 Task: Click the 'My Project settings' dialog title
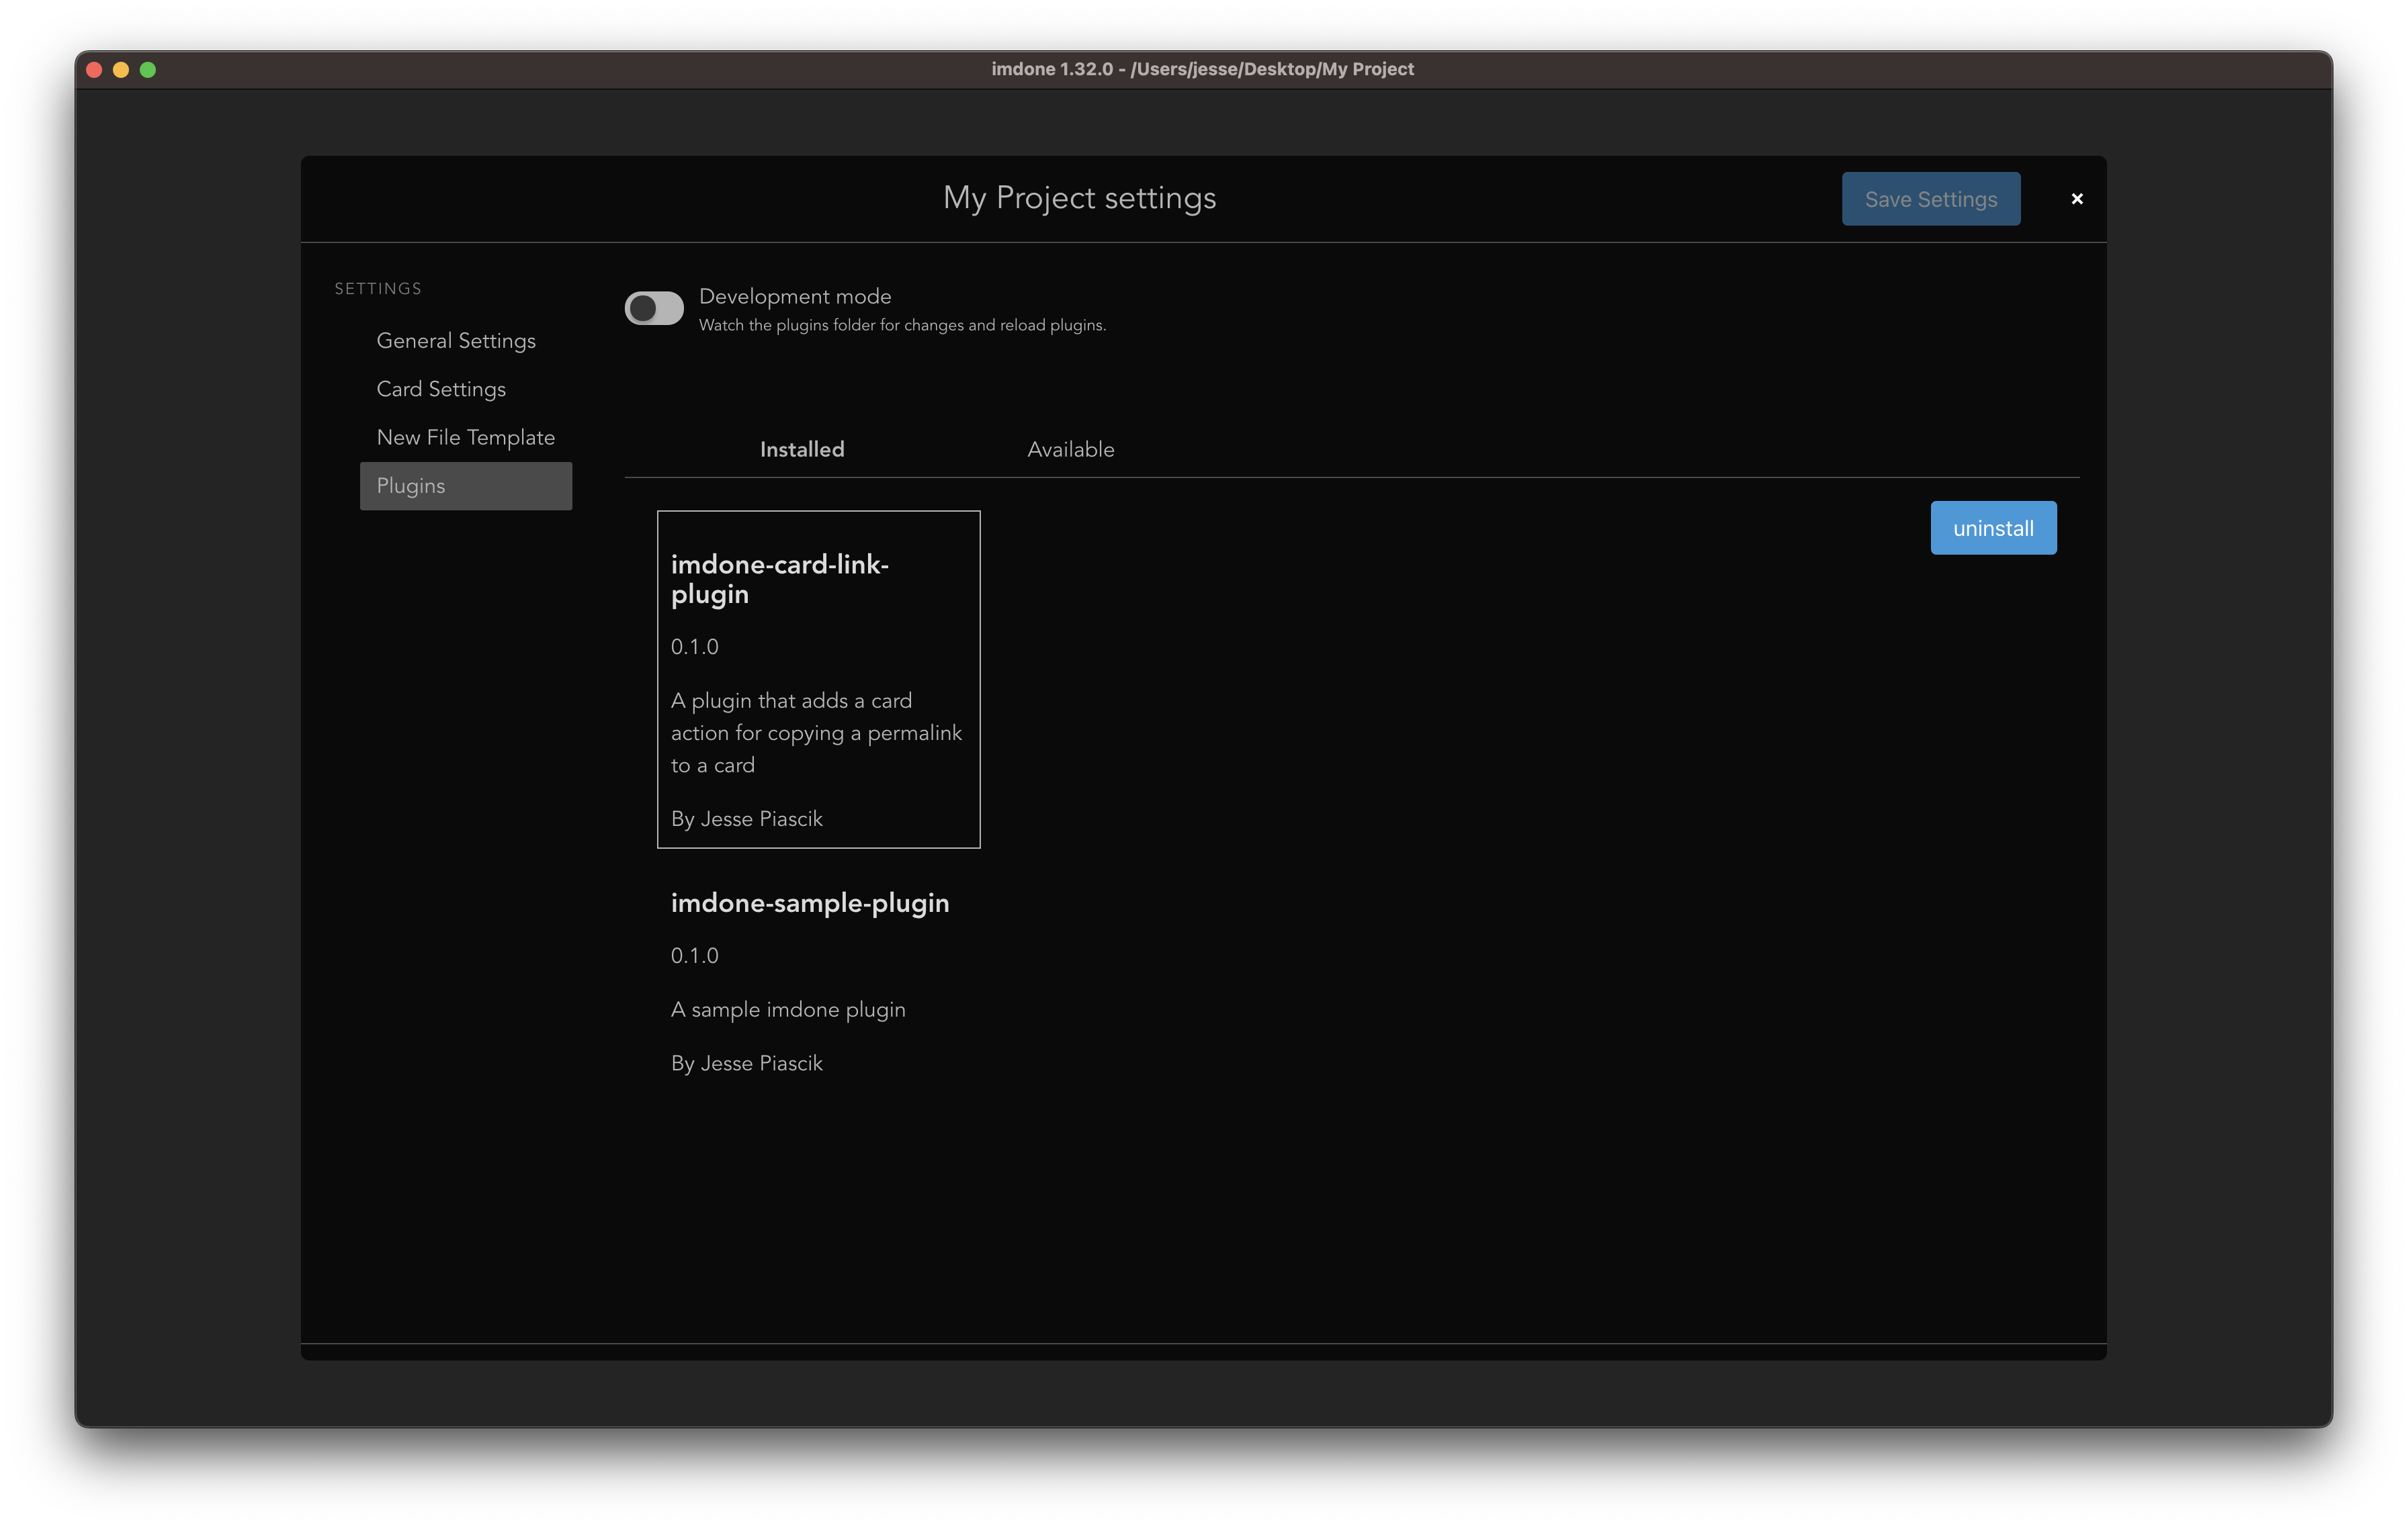click(1079, 198)
